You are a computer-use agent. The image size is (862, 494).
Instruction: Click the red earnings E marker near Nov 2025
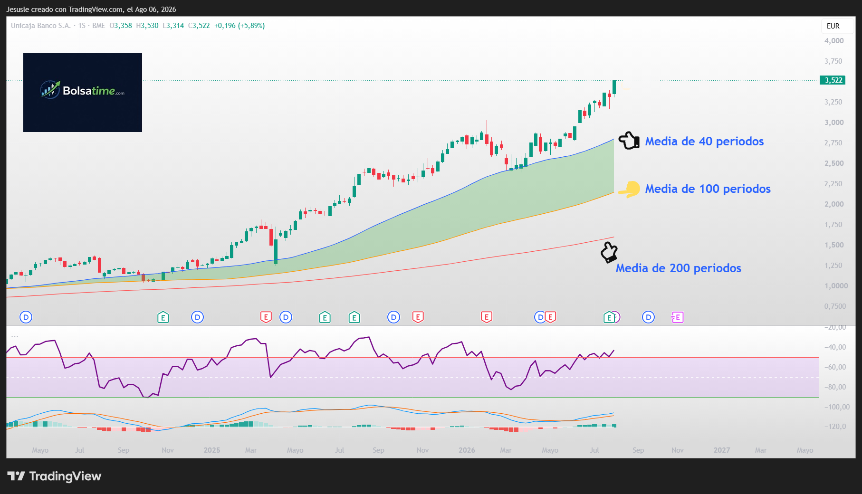coord(418,317)
